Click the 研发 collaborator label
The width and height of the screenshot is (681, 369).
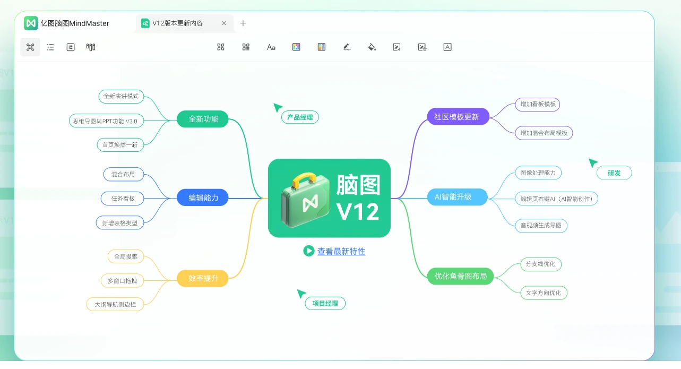click(x=614, y=173)
